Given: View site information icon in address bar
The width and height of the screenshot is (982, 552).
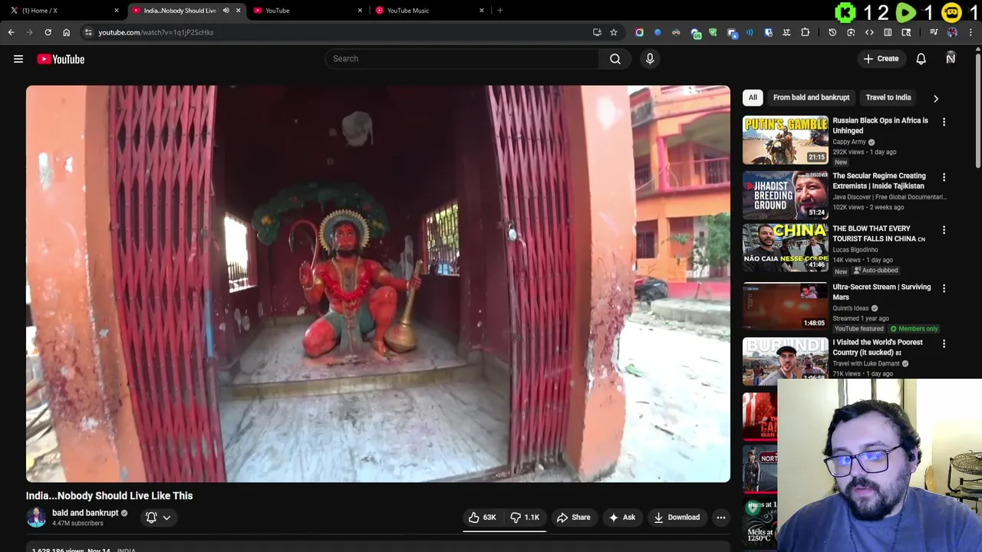Looking at the screenshot, I should 88,32.
